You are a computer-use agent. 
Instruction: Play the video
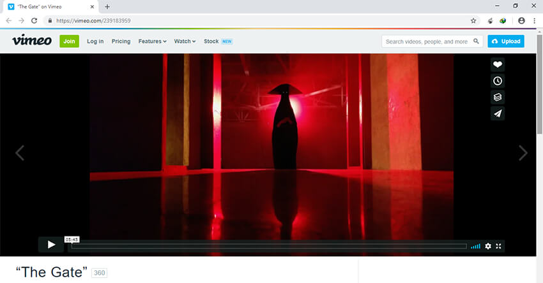click(x=51, y=245)
